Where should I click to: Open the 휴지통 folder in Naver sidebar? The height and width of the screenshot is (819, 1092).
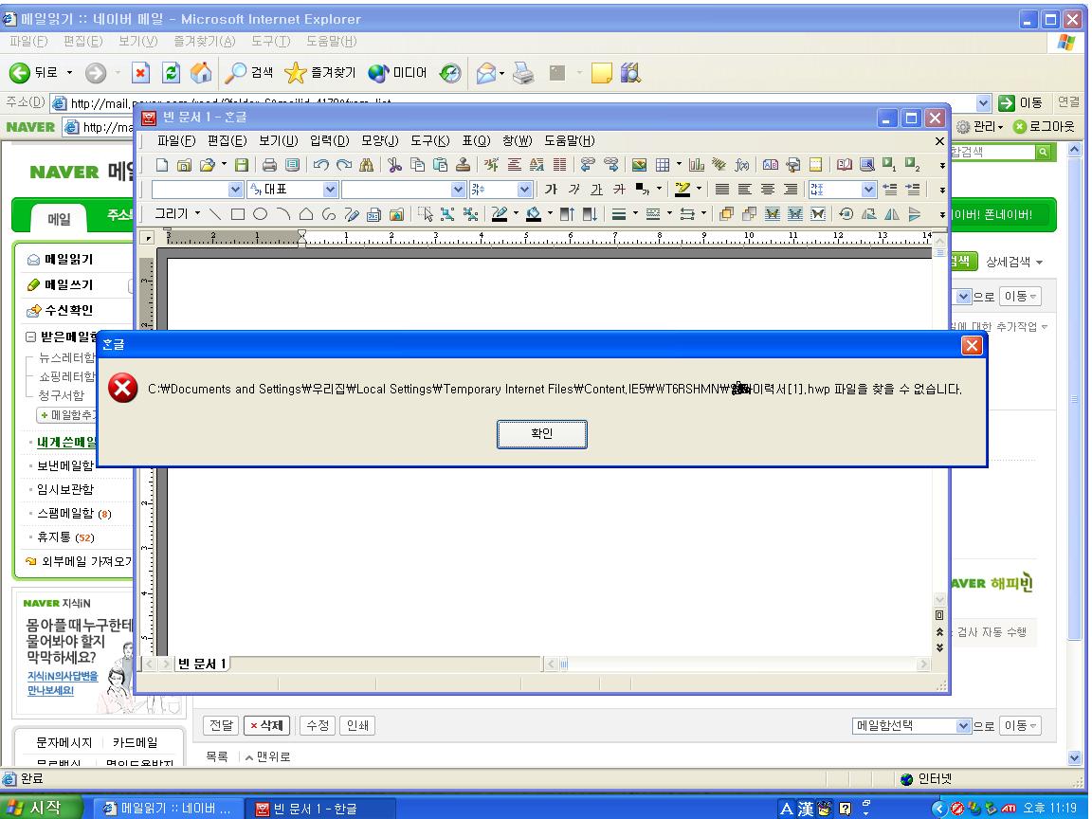click(54, 537)
